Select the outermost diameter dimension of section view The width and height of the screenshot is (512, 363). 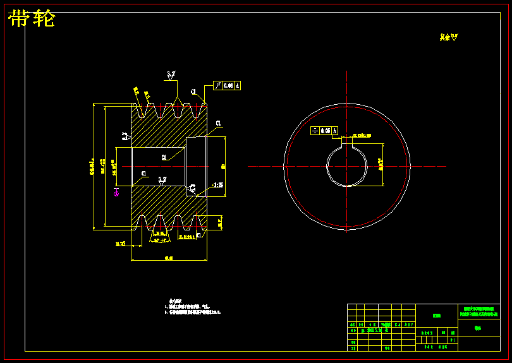click(x=92, y=167)
